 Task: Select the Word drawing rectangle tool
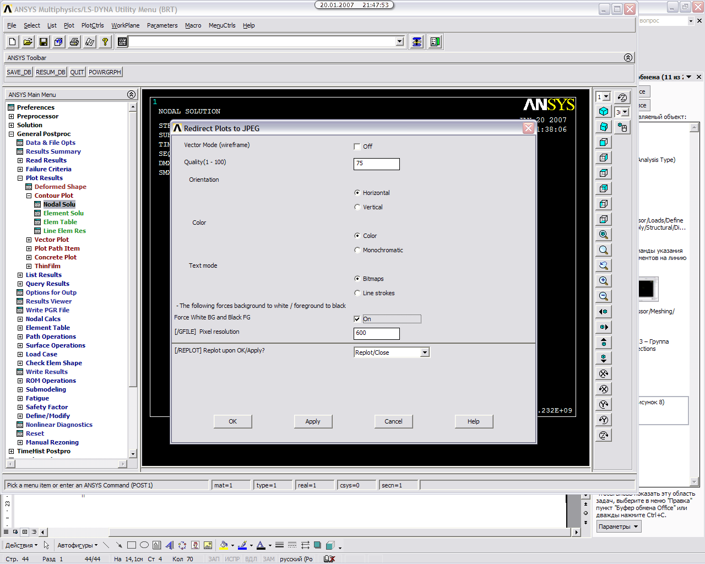pyautogui.click(x=132, y=545)
